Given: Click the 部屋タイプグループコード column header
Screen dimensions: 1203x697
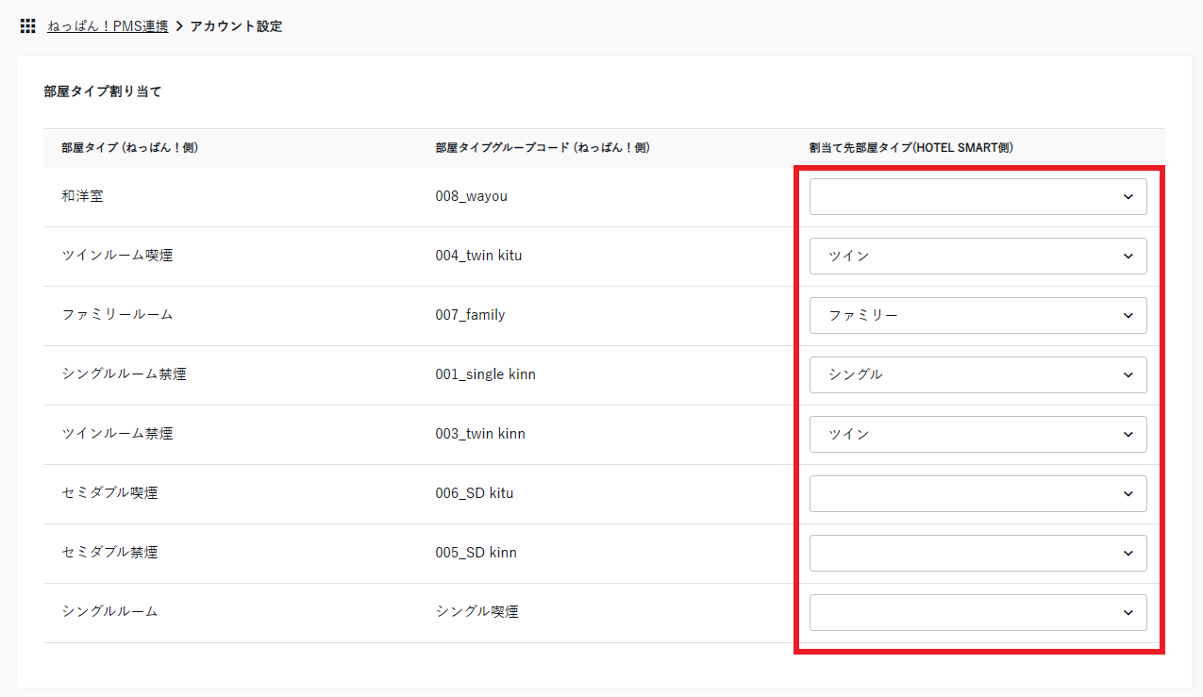Looking at the screenshot, I should (x=542, y=148).
